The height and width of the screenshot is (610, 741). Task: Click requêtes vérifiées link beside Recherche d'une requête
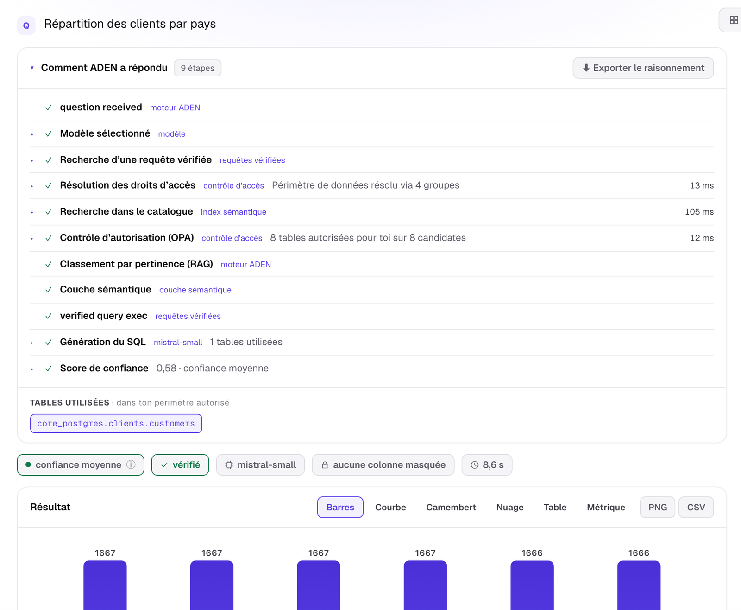(x=252, y=160)
